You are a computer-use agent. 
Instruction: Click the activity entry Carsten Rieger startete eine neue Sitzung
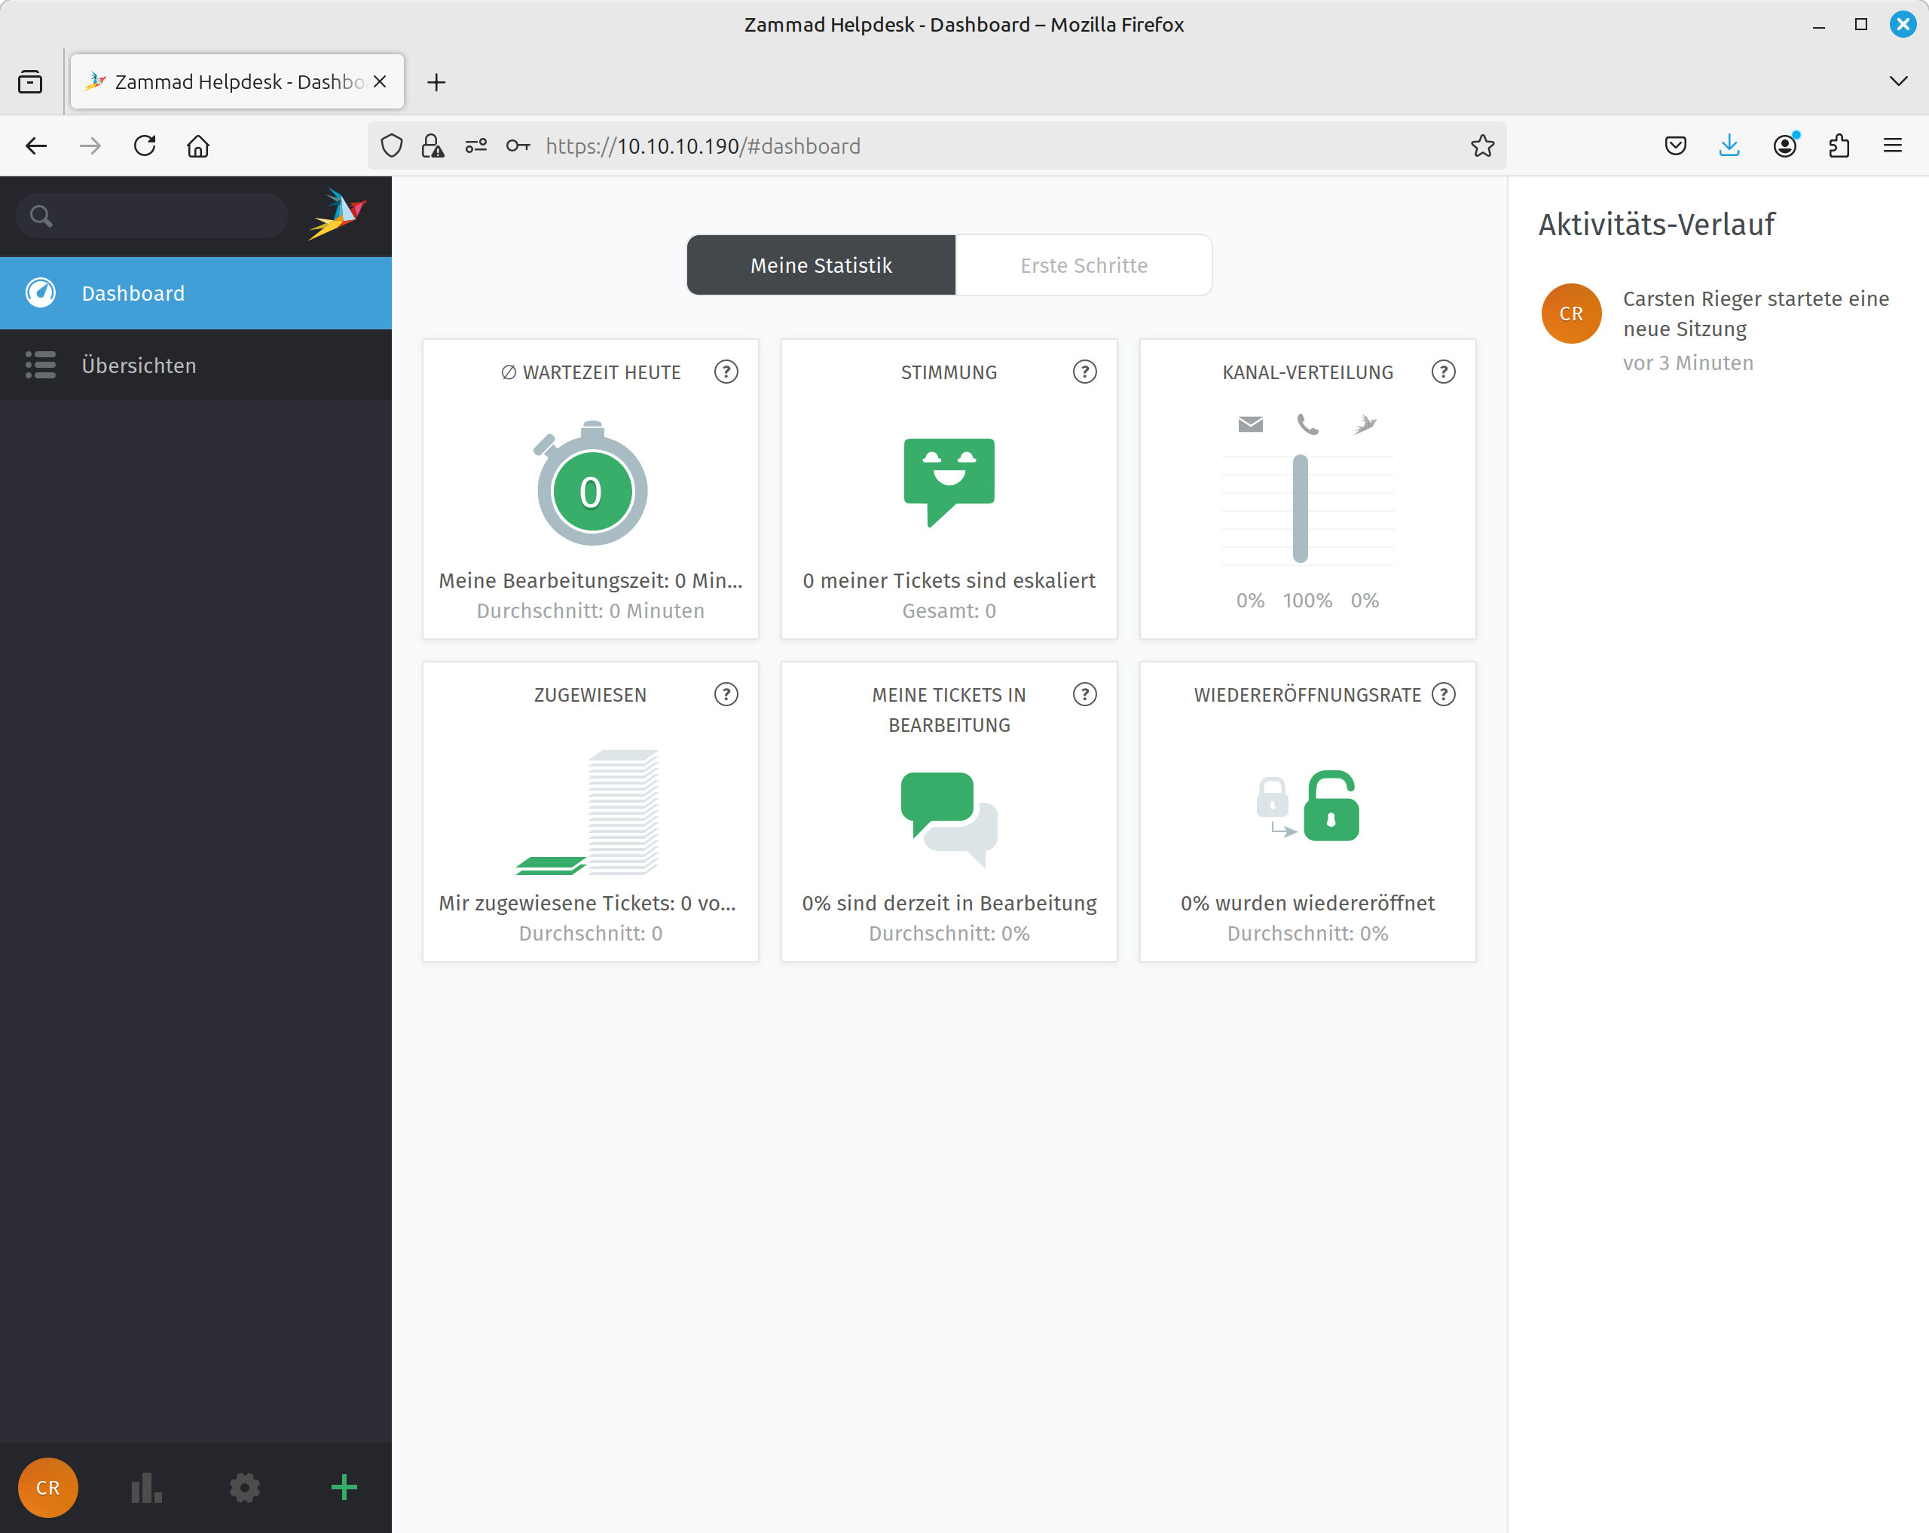pos(1756,314)
